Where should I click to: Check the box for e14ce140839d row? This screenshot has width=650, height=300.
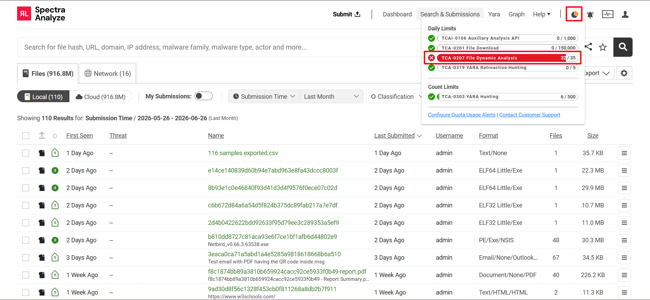click(x=26, y=171)
